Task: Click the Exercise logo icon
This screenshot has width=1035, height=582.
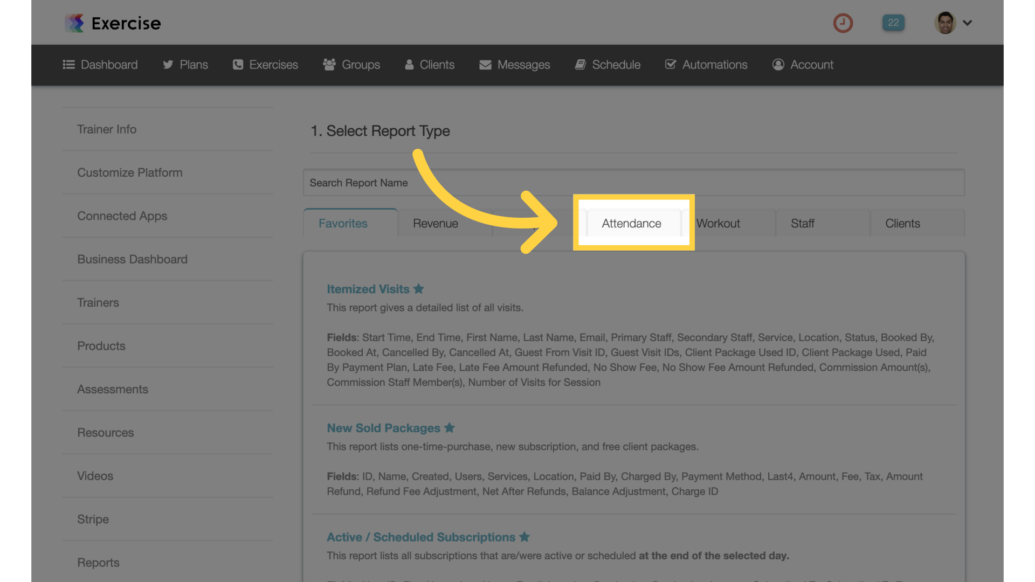Action: [x=74, y=23]
